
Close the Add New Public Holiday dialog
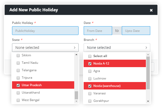[151, 10]
